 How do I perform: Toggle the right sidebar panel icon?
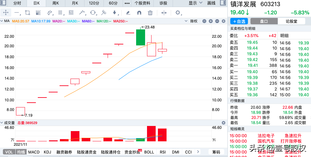pyautogui.click(x=223, y=3)
